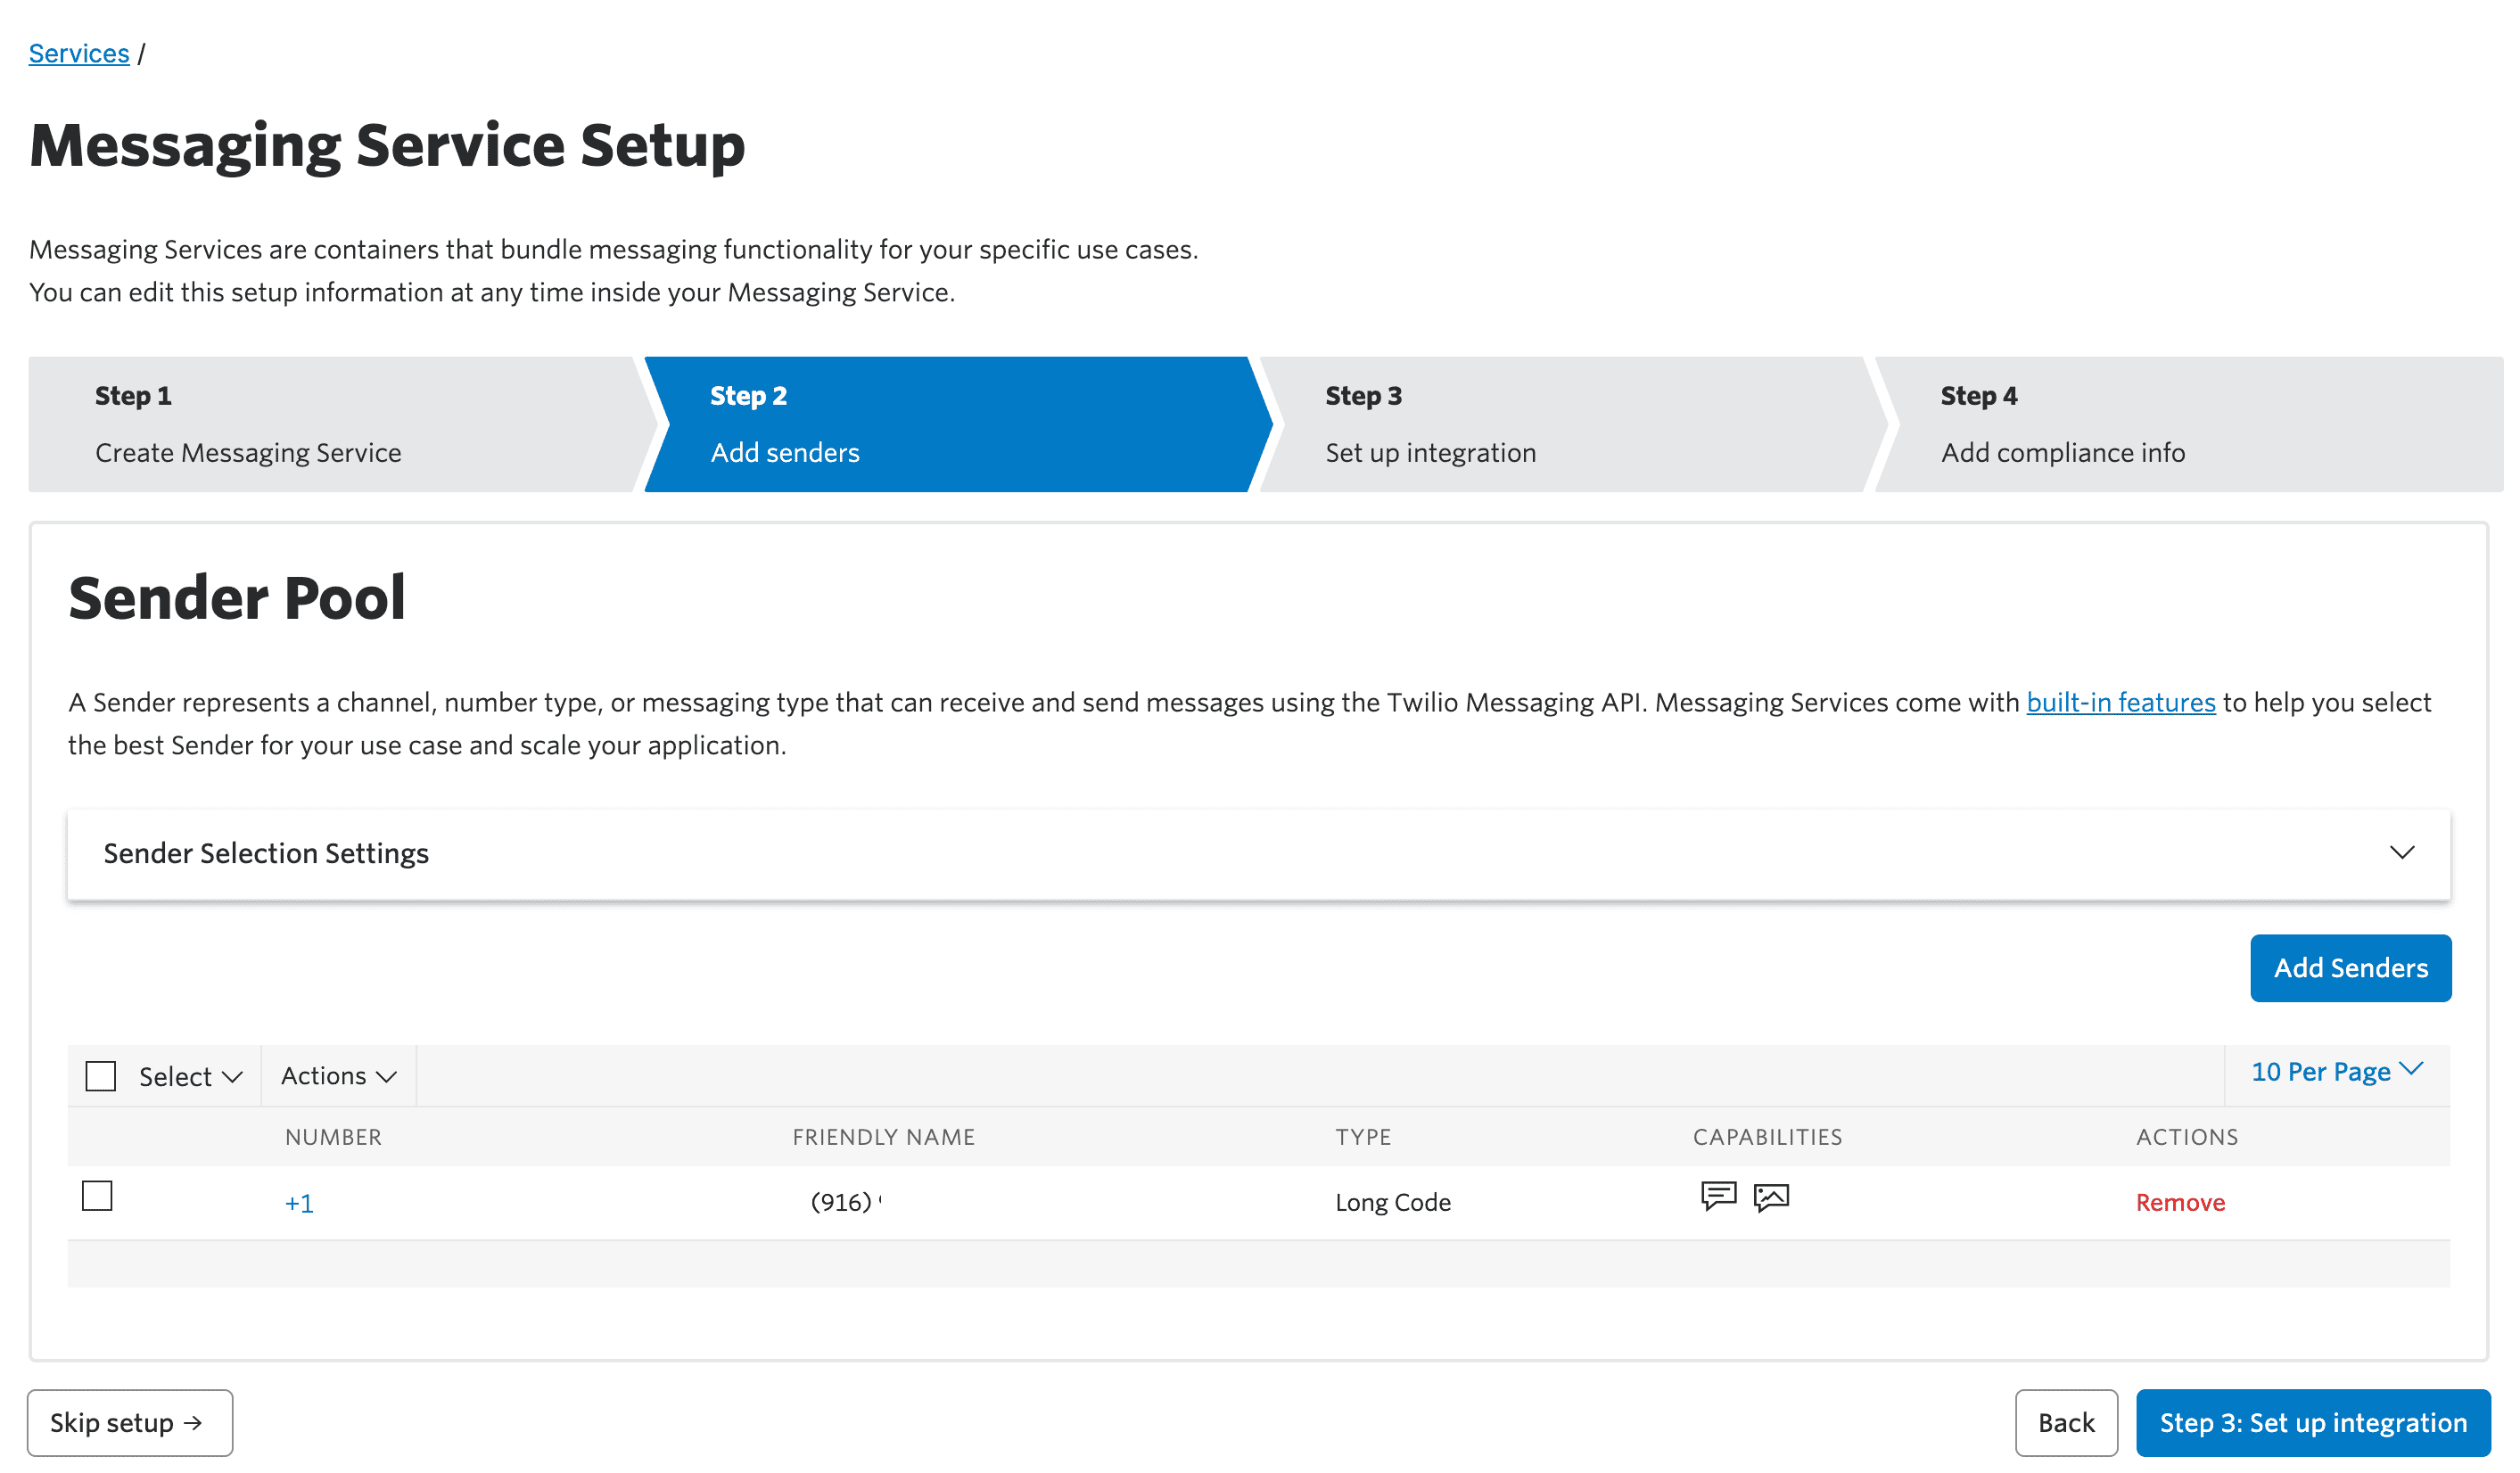This screenshot has width=2520, height=1473.
Task: Click the Sender Selection Settings chevron arrow
Action: click(2401, 852)
